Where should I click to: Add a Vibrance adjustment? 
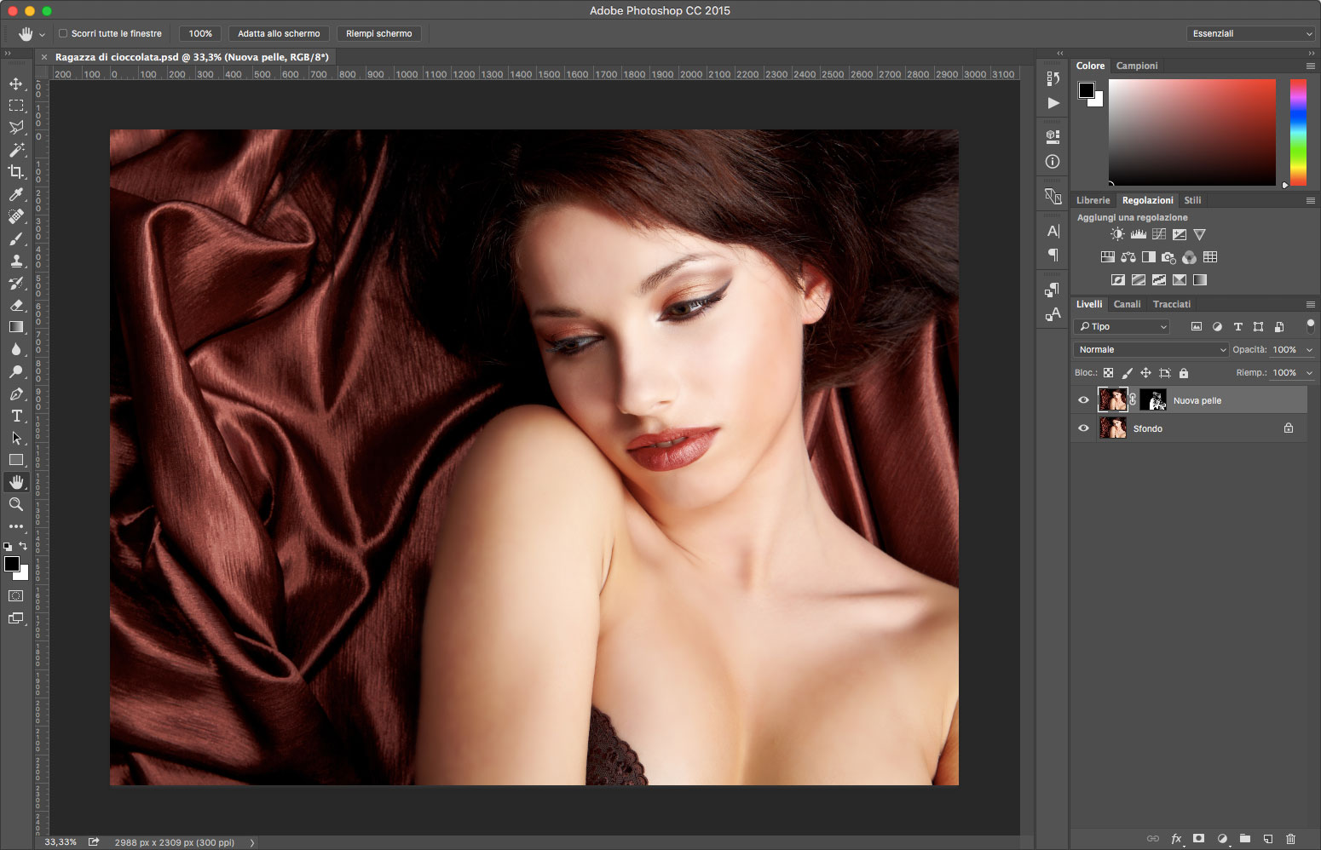[x=1199, y=234]
